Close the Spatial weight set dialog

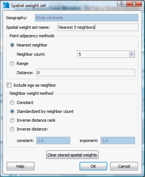134,4
